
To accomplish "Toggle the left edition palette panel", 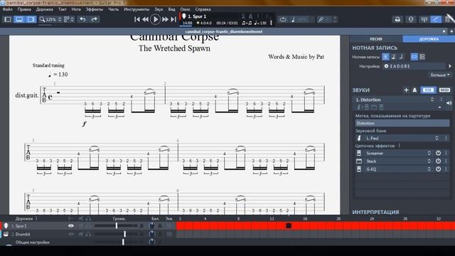I will 8,19.
